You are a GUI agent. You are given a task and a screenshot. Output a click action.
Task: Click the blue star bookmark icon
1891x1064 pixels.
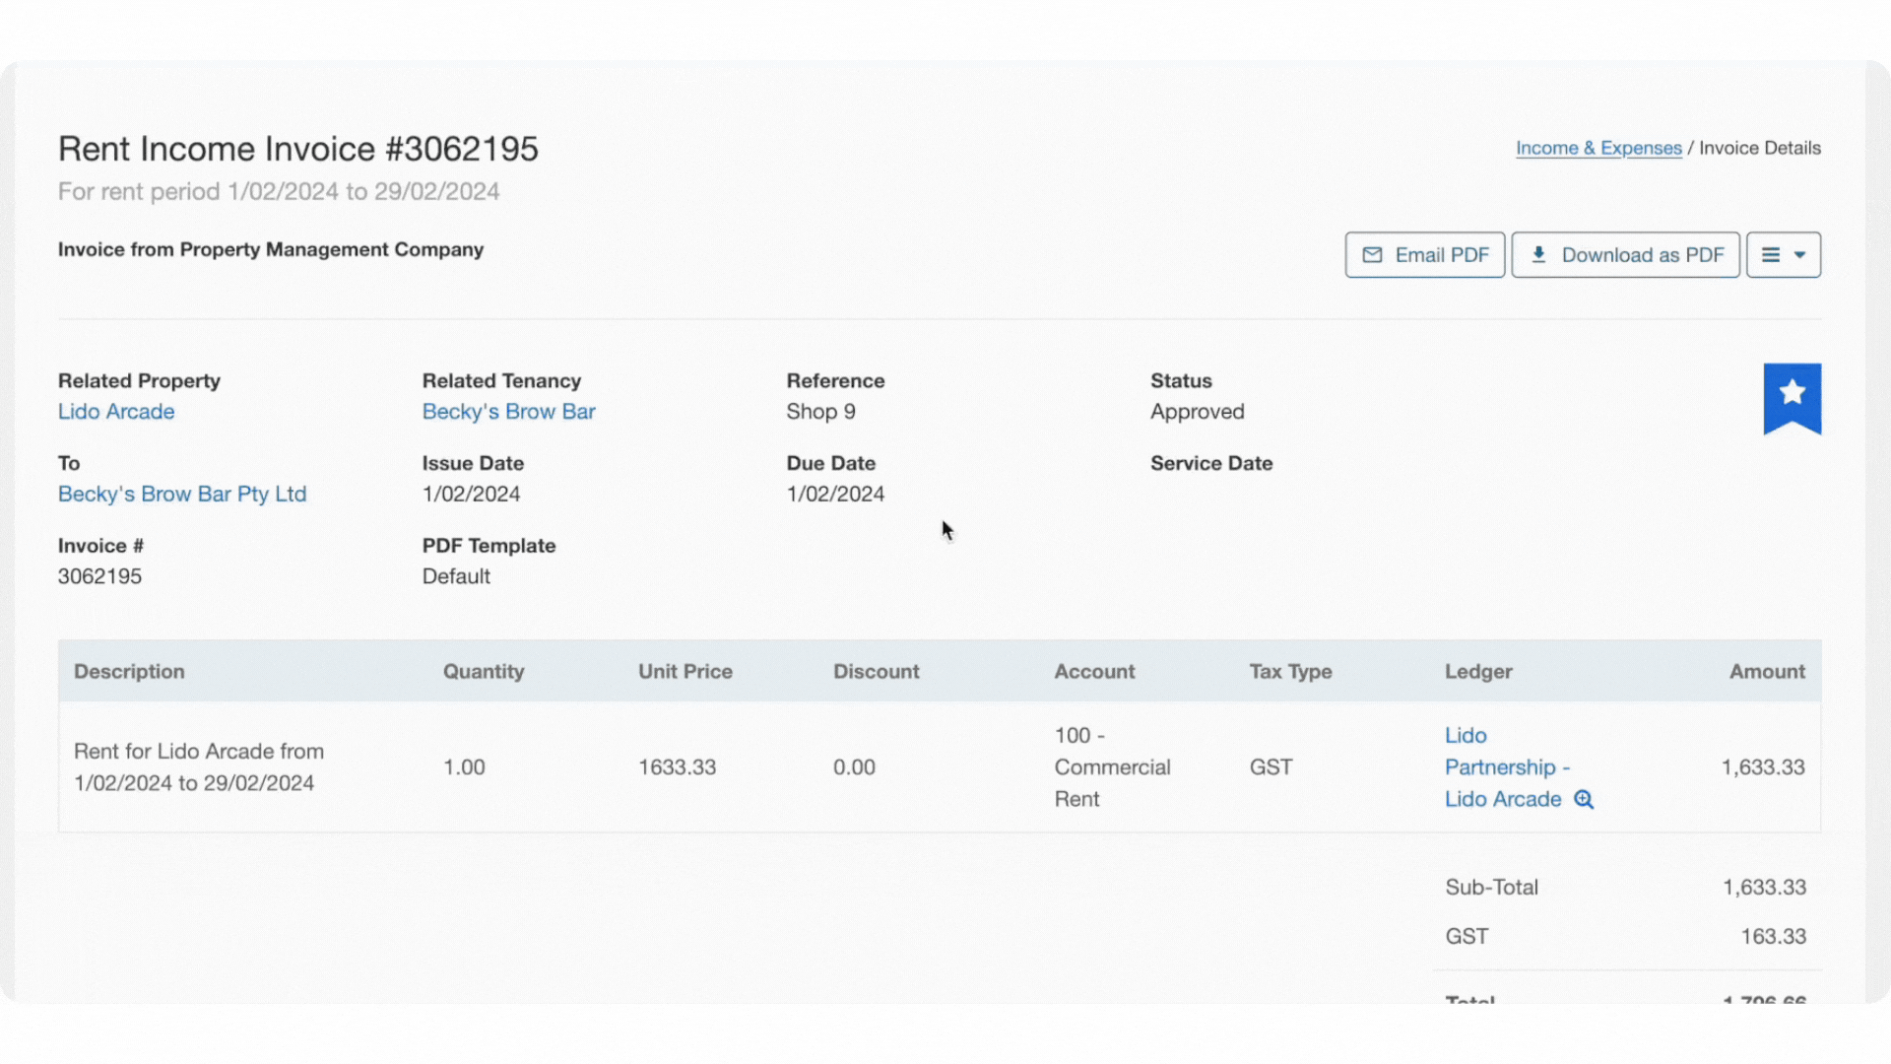(x=1792, y=398)
